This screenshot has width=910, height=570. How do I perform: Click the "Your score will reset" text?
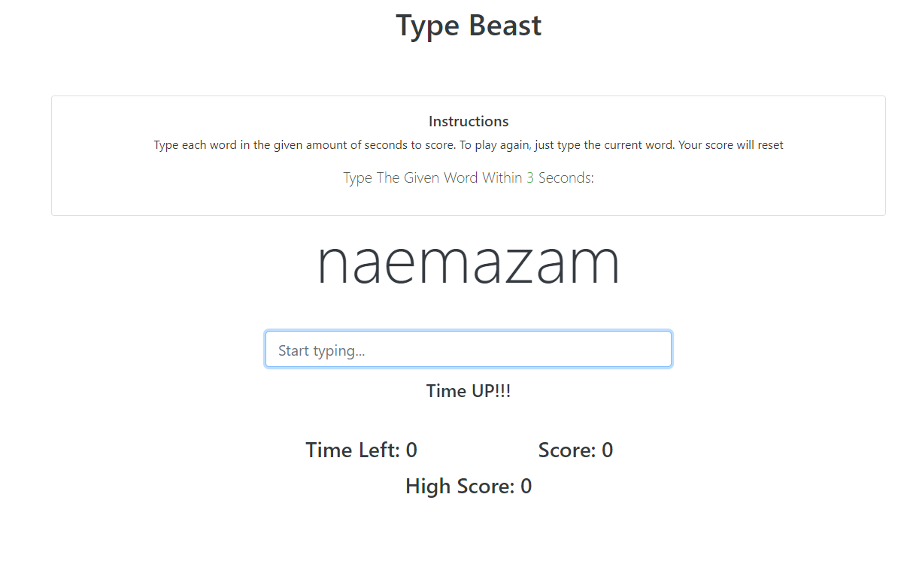730,145
